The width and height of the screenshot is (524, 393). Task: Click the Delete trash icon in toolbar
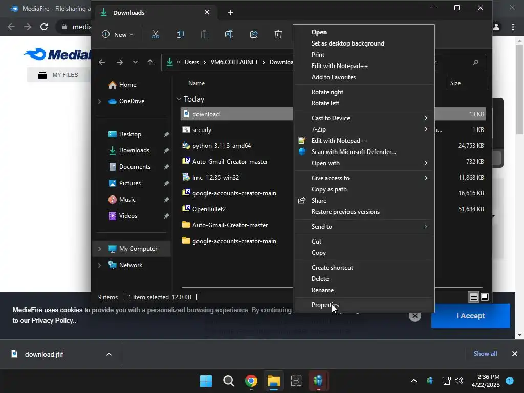[278, 34]
